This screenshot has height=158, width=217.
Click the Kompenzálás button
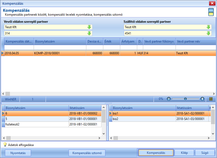click(x=156, y=153)
